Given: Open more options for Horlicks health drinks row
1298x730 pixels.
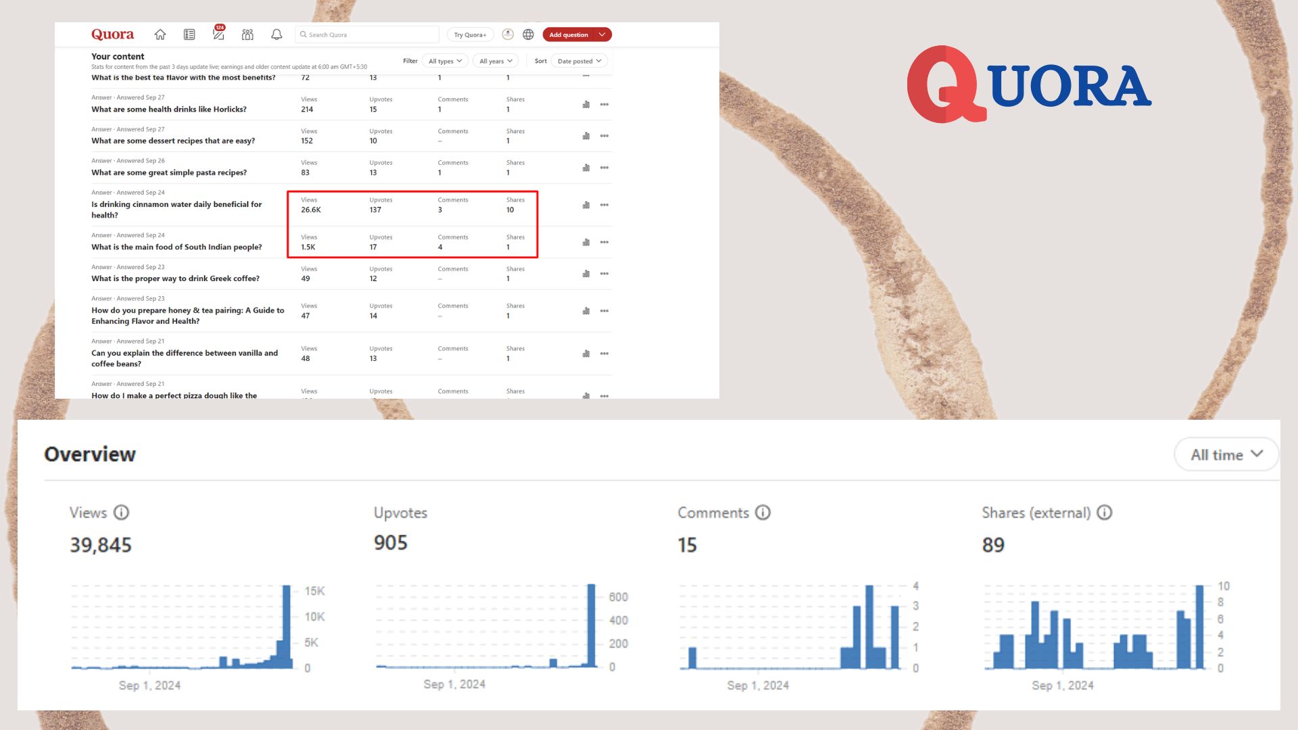Looking at the screenshot, I should pos(604,104).
